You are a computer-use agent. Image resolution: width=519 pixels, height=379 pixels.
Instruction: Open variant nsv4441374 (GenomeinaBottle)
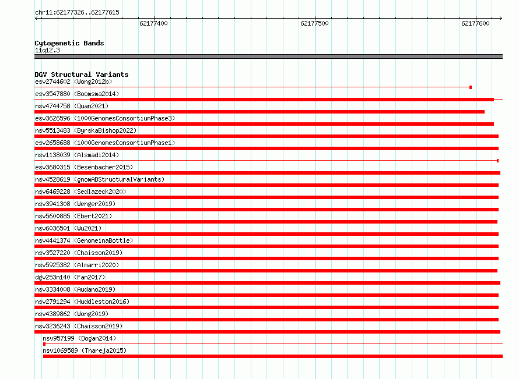(84, 240)
